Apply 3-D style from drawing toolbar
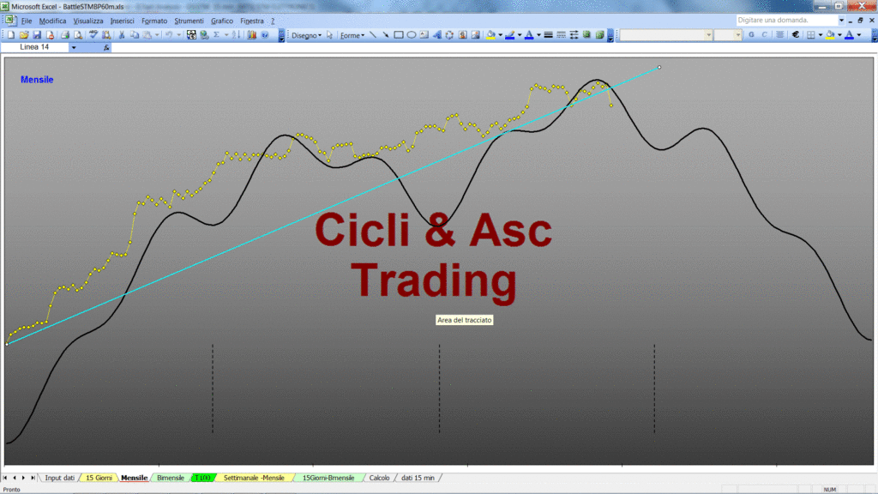The image size is (878, 494). (599, 34)
